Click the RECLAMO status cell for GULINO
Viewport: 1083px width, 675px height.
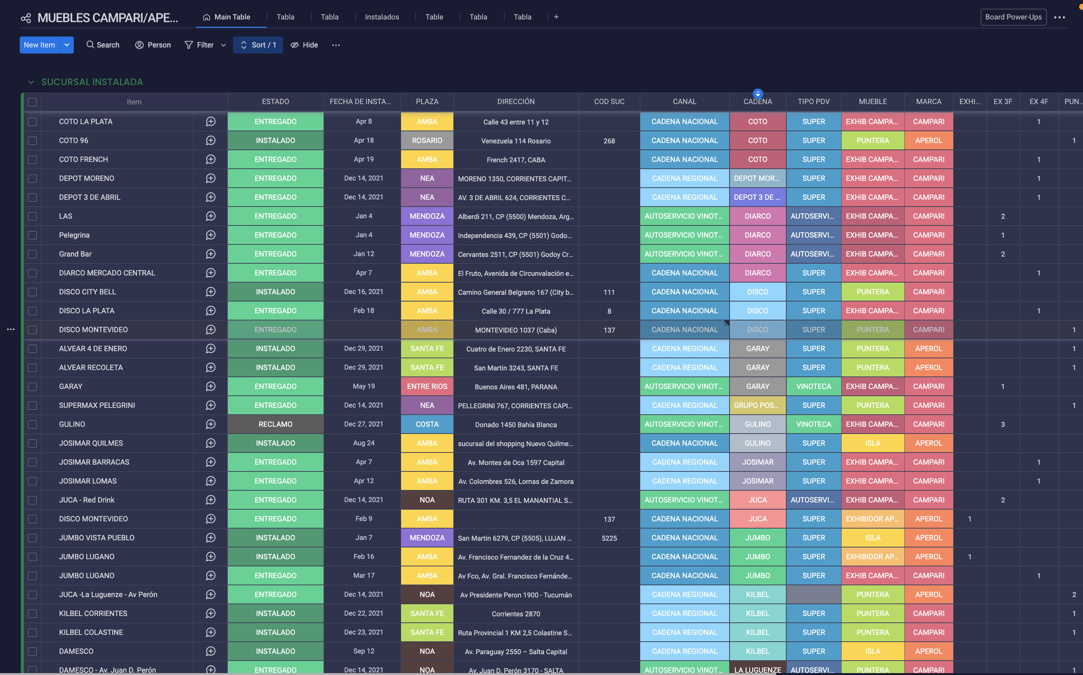point(275,424)
